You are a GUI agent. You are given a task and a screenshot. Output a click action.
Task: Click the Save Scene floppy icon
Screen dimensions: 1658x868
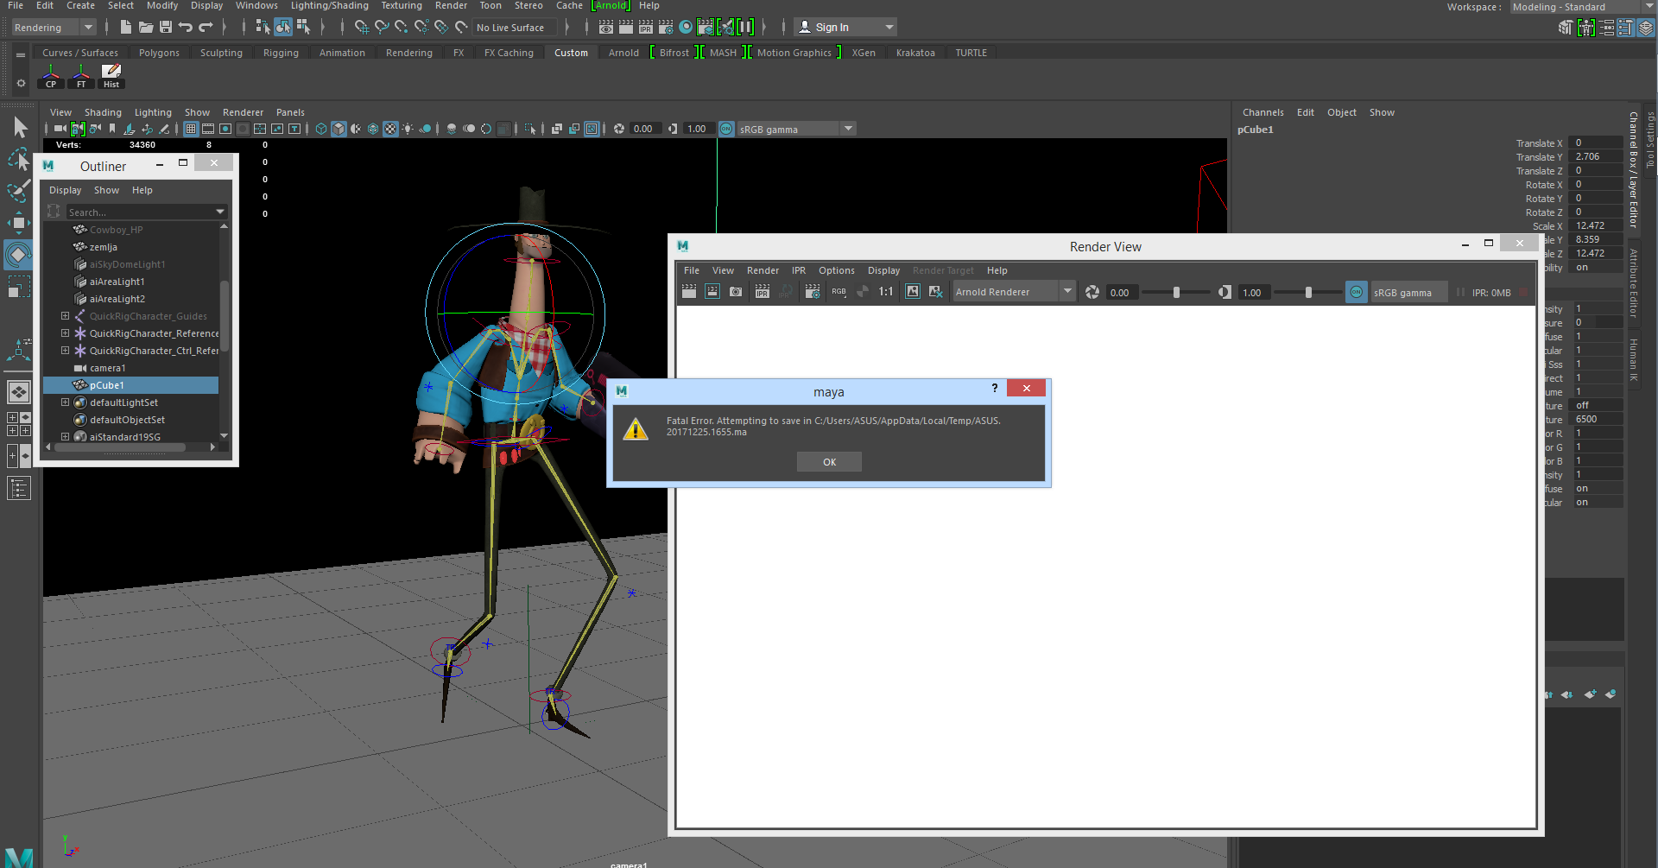tap(166, 28)
